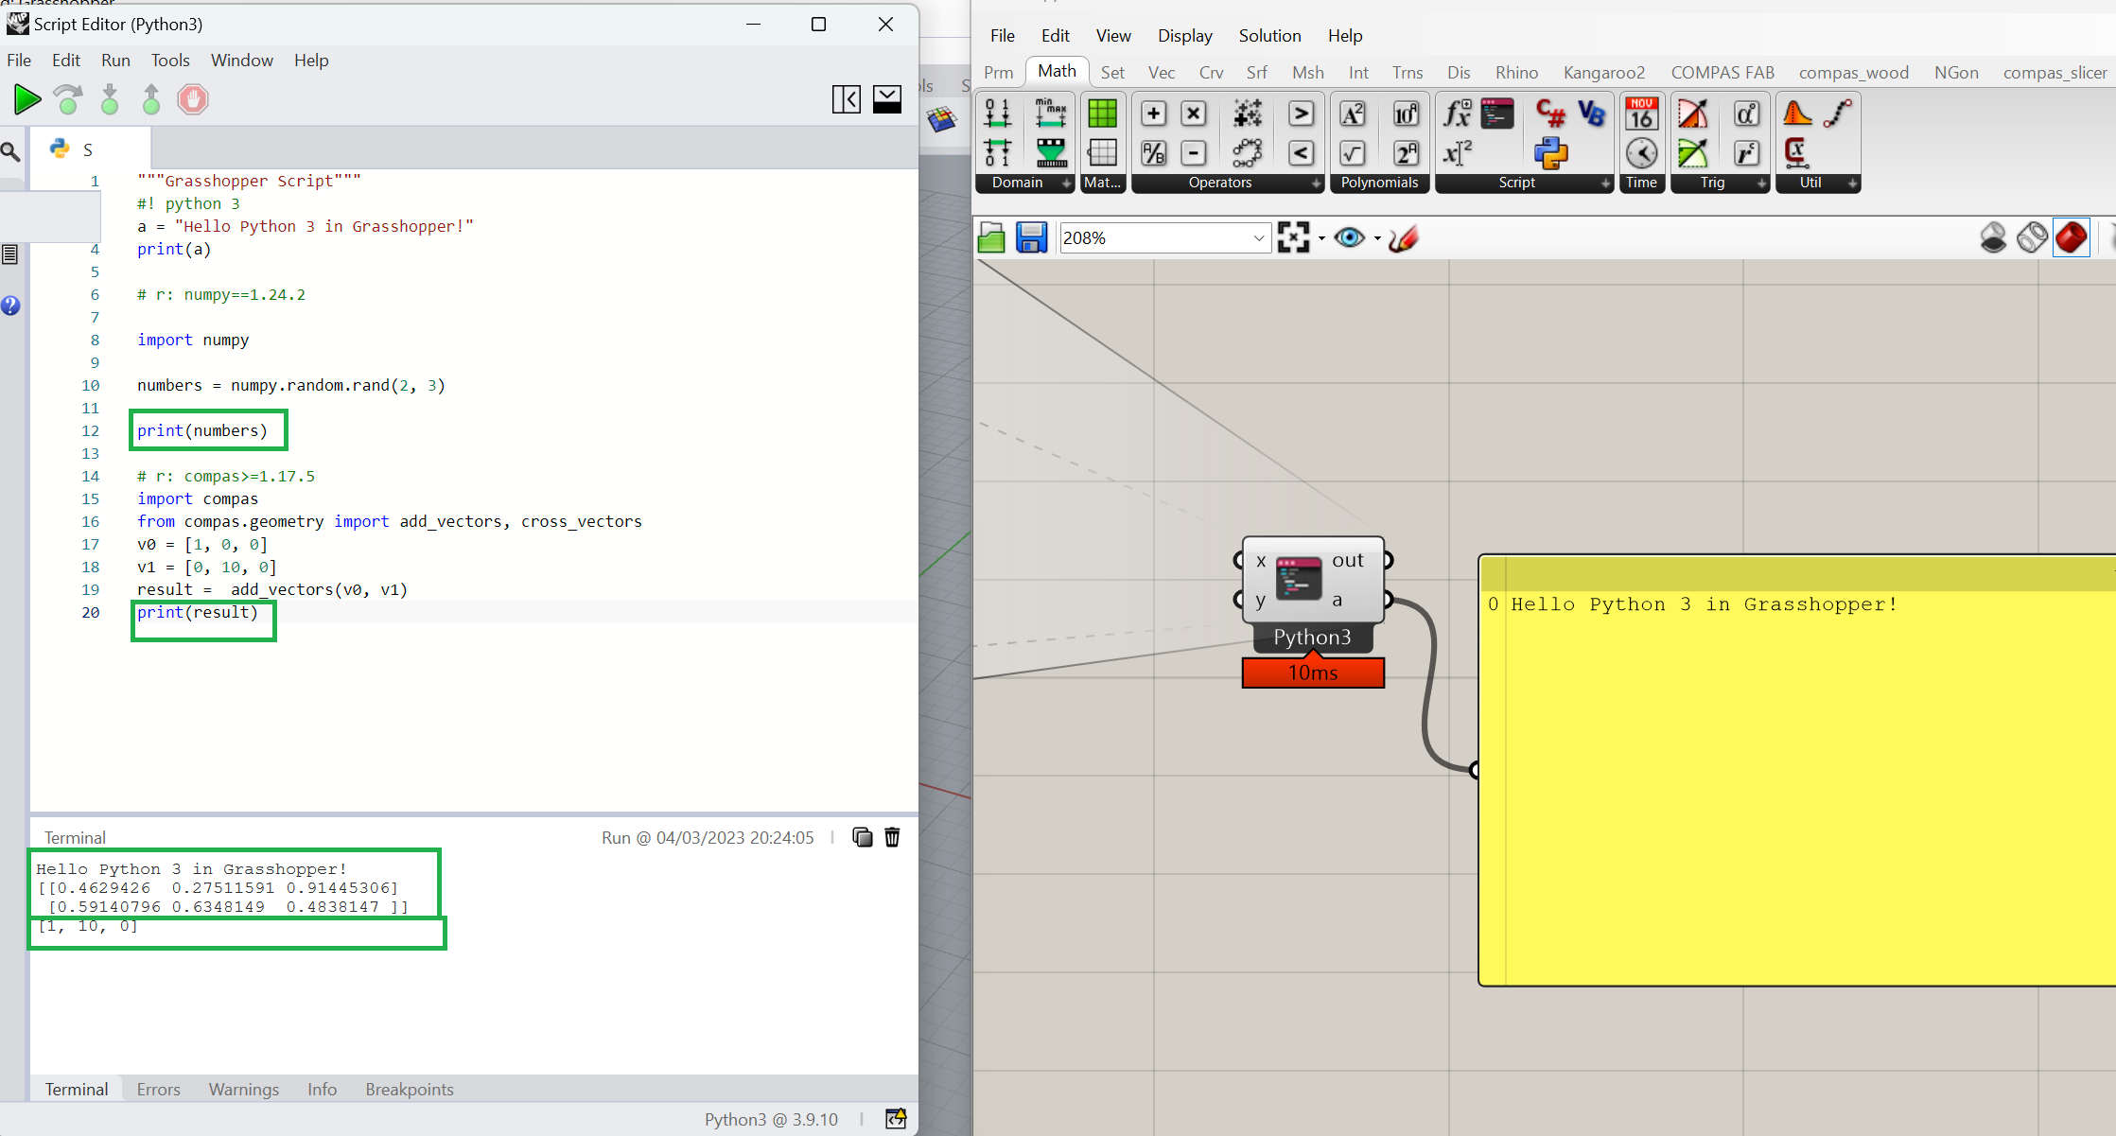The height and width of the screenshot is (1136, 2116).
Task: Open the Solution menu in Grasshopper
Action: (1269, 35)
